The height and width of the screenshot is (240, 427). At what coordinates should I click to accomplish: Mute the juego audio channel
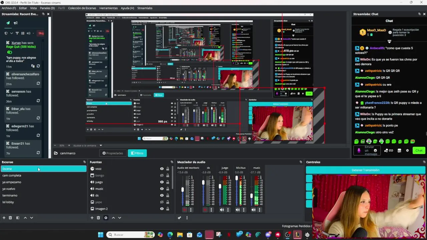point(222,210)
